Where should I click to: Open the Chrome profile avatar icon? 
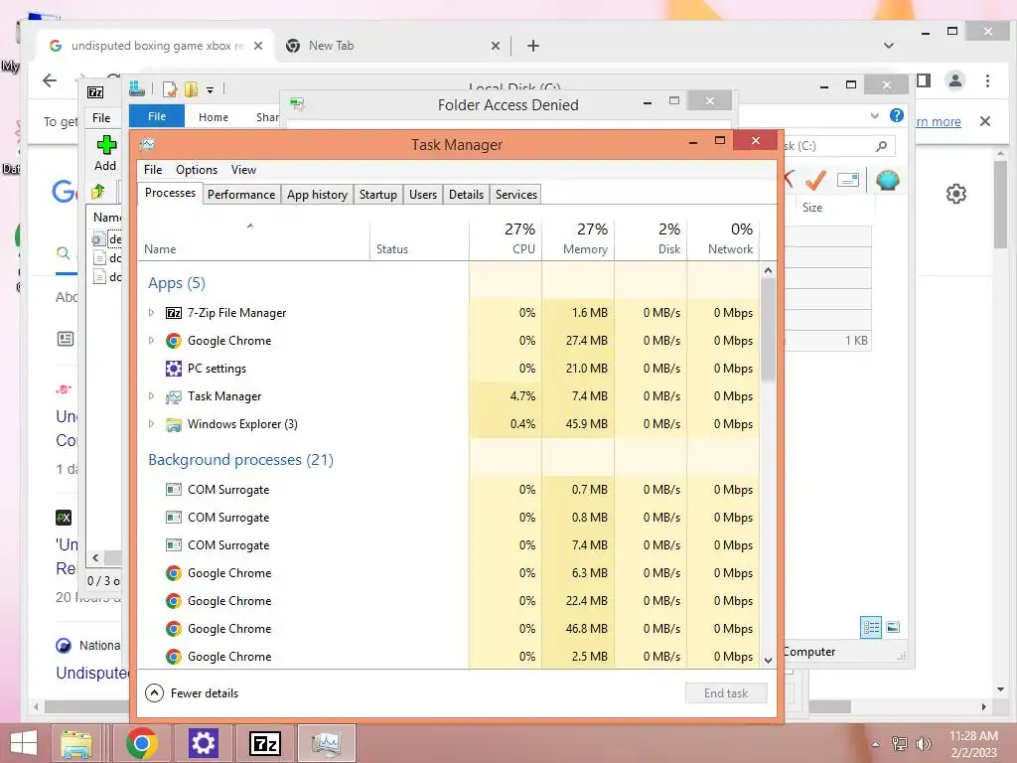click(955, 81)
